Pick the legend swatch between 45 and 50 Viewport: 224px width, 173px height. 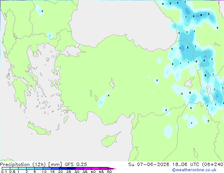(x=104, y=168)
